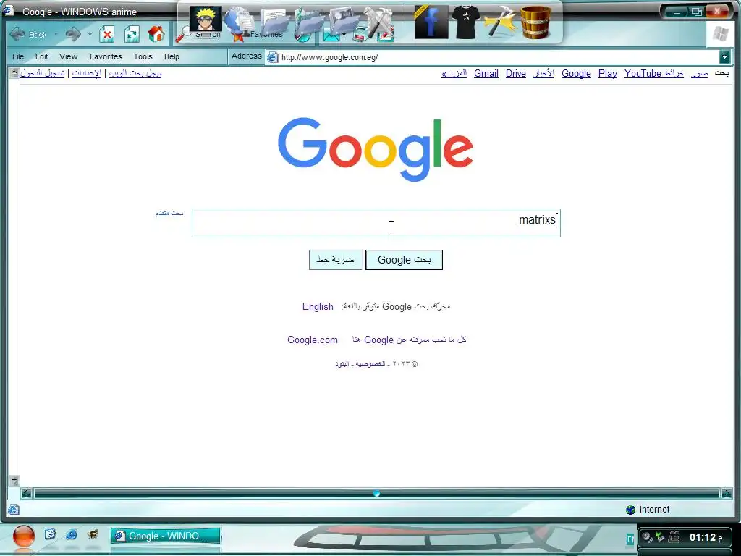This screenshot has height=556, width=741.
Task: Select the Google - WINDO... taskbar button
Action: [166, 536]
